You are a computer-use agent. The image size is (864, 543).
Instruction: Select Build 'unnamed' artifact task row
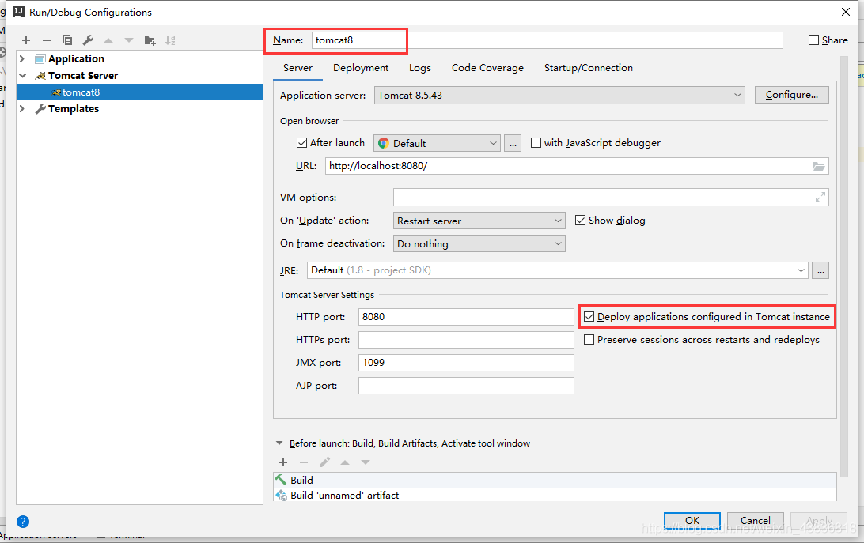(555, 495)
